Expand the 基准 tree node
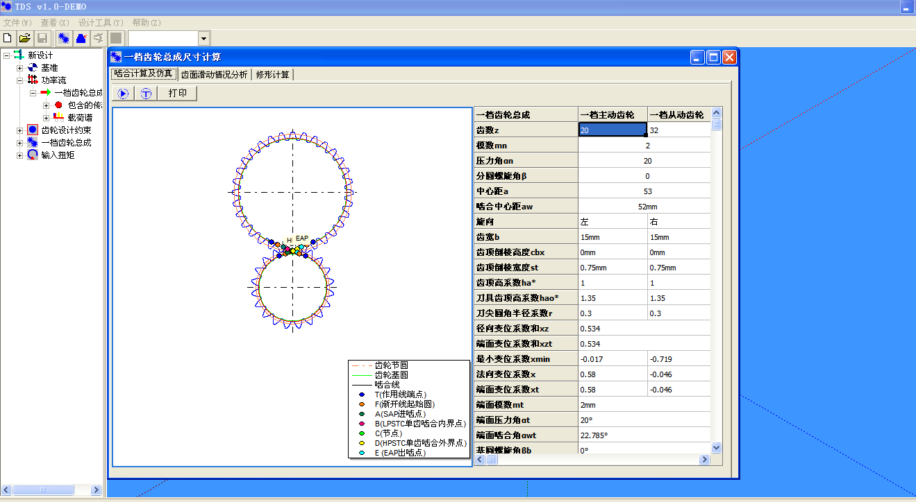916x502 pixels. (x=20, y=68)
